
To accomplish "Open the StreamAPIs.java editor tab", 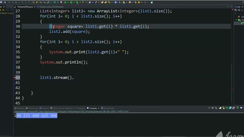I will click(25, 7).
